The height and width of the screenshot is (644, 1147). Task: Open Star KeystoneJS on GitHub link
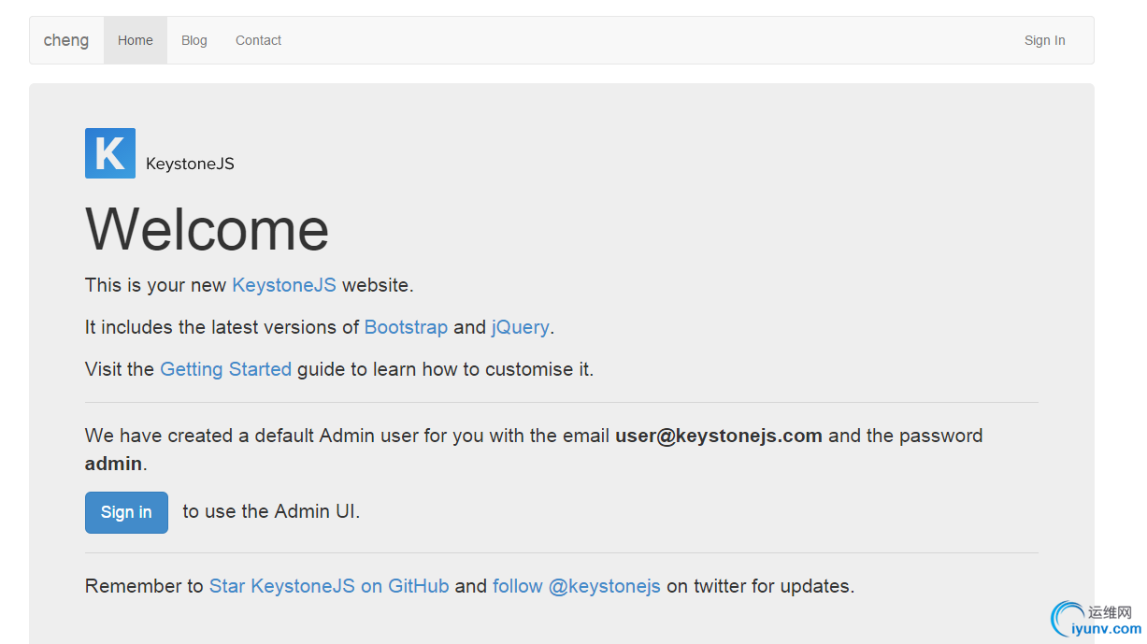329,586
